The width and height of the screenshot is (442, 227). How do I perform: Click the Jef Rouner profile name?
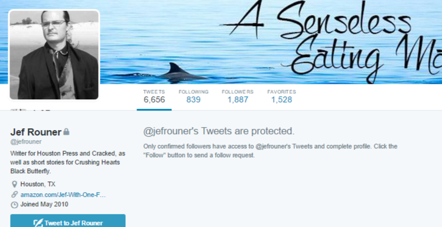(x=36, y=132)
